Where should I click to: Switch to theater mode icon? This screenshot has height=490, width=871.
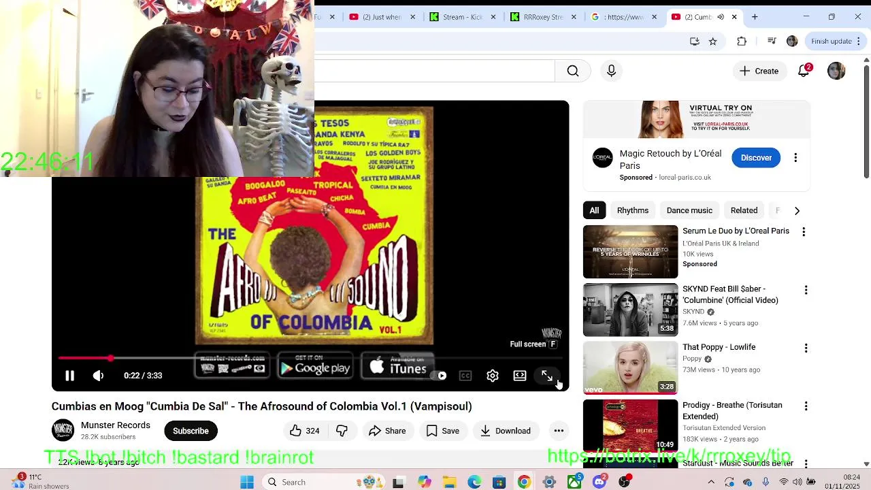tap(520, 376)
